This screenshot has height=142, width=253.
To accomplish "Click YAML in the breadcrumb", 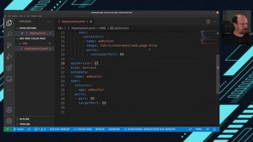I will 102,28.
